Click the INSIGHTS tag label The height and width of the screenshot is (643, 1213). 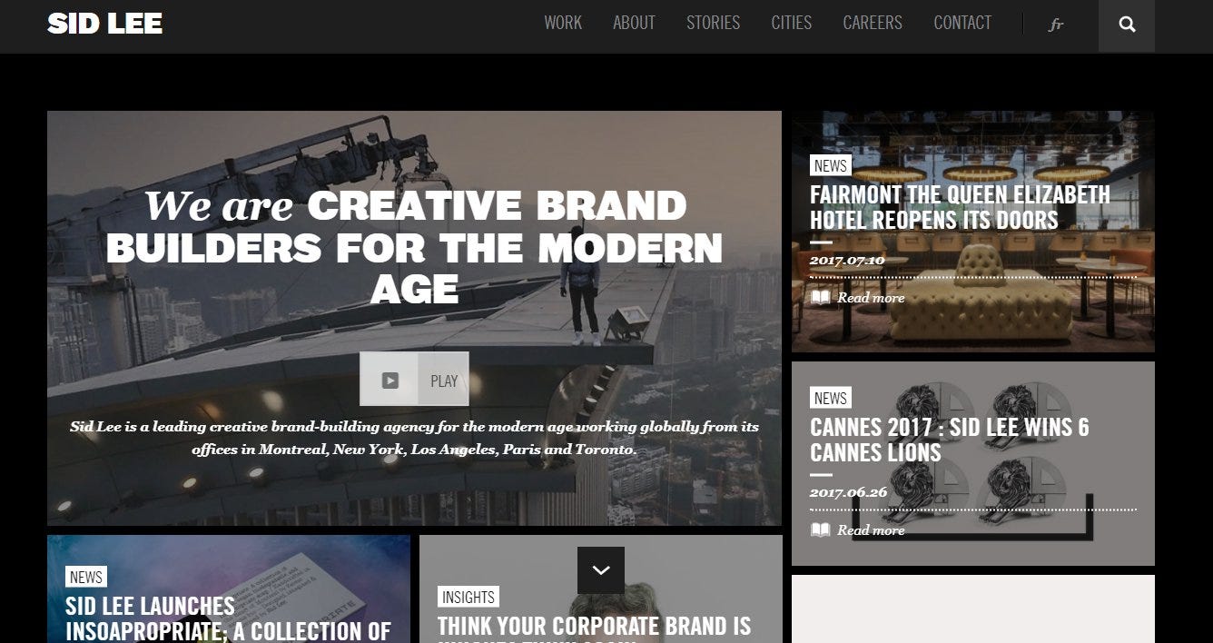coord(468,597)
